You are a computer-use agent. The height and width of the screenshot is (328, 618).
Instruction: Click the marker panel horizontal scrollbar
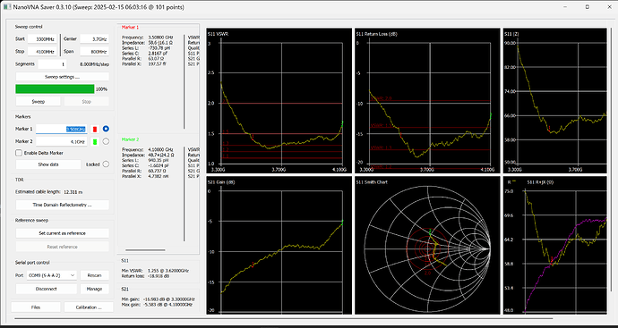point(145,249)
